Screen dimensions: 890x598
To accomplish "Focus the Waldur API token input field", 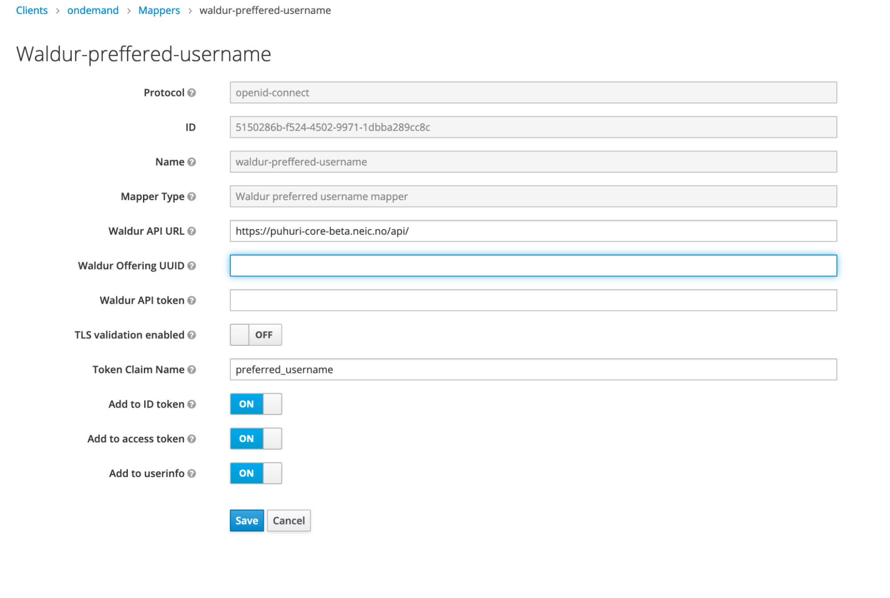I will point(533,300).
